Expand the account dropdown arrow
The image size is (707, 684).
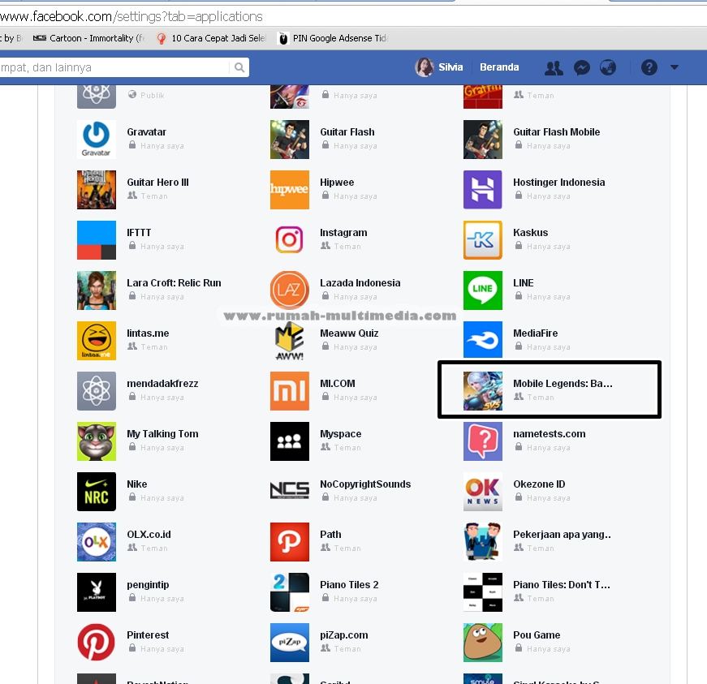[675, 67]
